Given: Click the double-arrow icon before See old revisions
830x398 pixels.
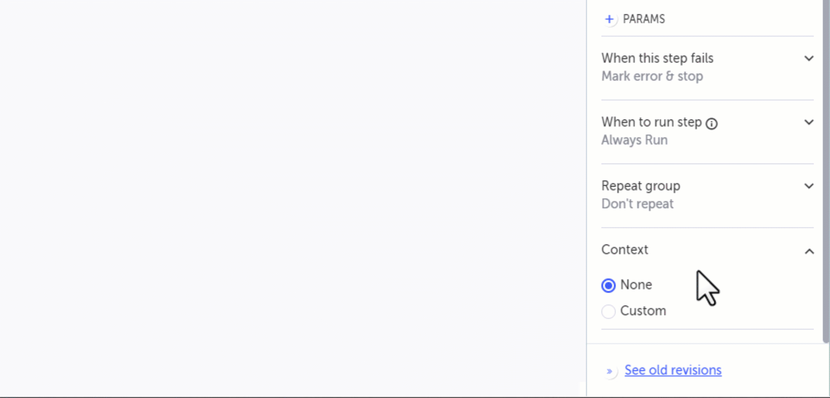Looking at the screenshot, I should [x=610, y=371].
